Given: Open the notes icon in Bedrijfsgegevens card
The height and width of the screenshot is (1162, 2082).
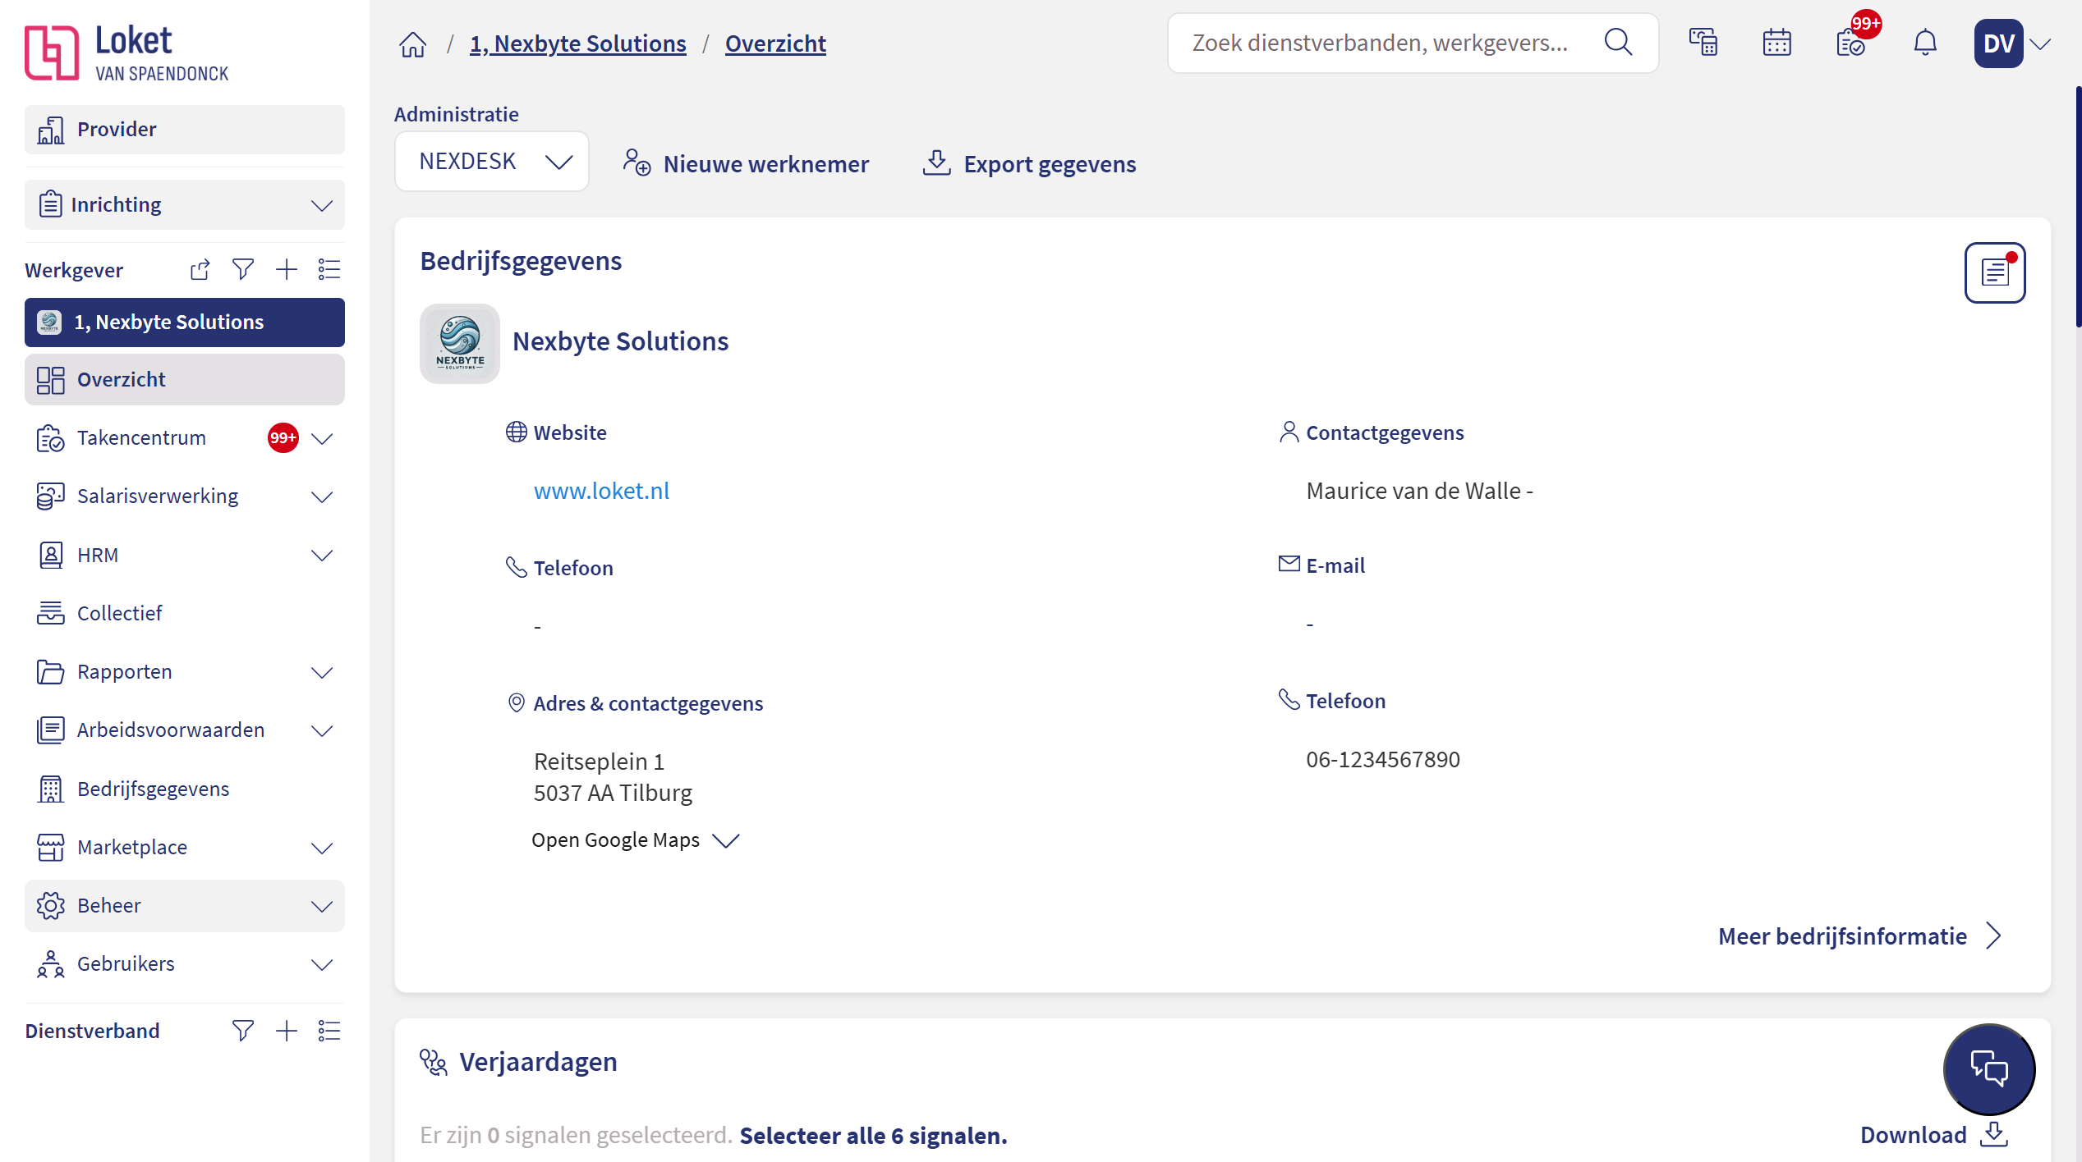Looking at the screenshot, I should [x=1994, y=272].
